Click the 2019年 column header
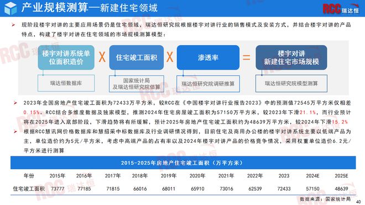Screen dimensions: 365x205 coord(169,176)
